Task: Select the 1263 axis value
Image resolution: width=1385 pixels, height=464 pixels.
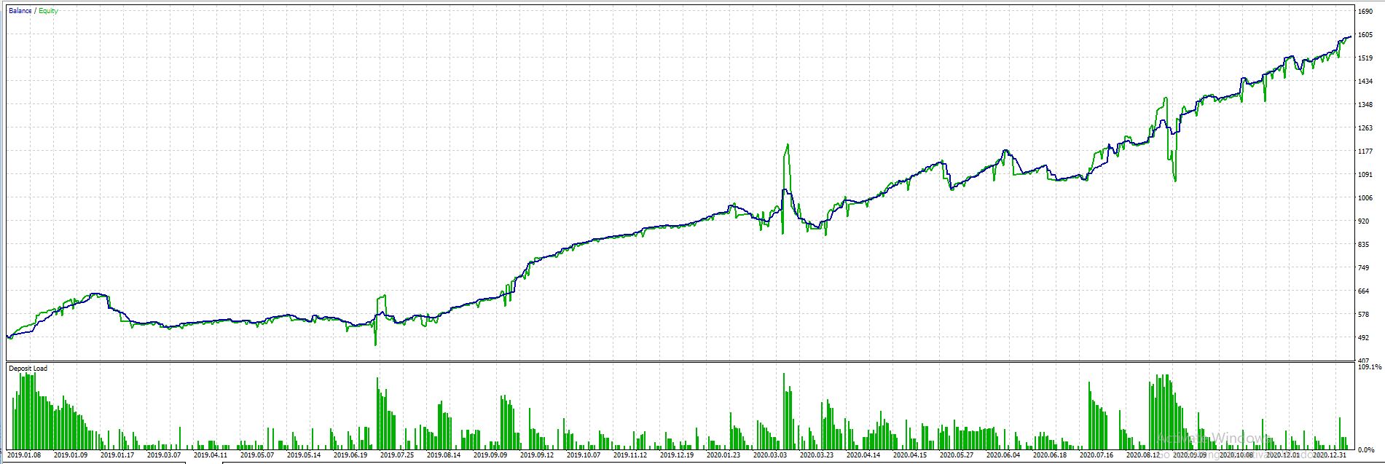Action: 1365,128
